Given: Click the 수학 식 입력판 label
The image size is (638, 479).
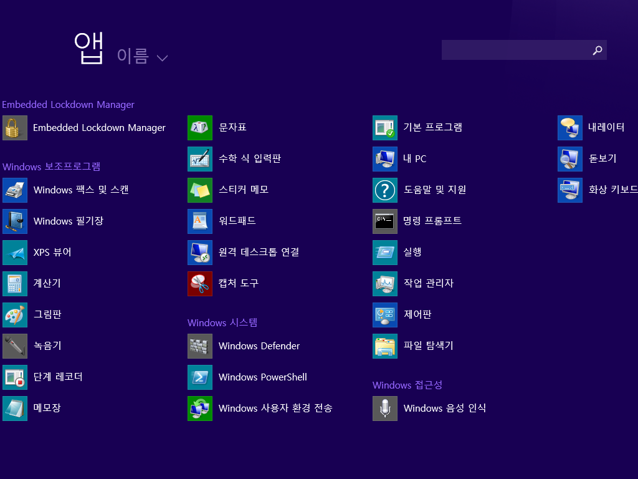Looking at the screenshot, I should tap(250, 158).
